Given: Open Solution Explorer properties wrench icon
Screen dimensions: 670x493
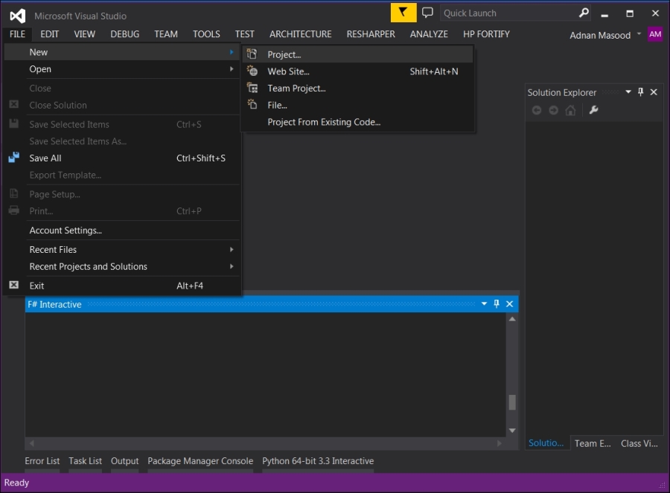Looking at the screenshot, I should point(593,110).
